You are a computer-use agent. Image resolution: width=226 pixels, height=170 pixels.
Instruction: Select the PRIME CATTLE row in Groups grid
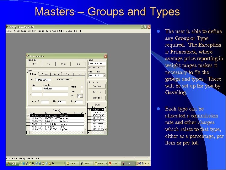[98, 121]
